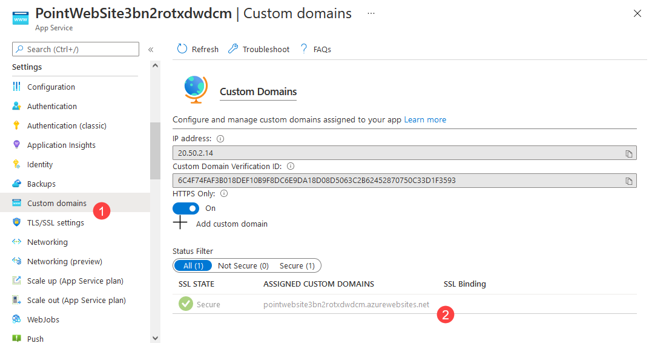649x343 pixels.
Task: Click the ASSIGNED CUSTOM DOMAINS column header
Action: tap(318, 284)
